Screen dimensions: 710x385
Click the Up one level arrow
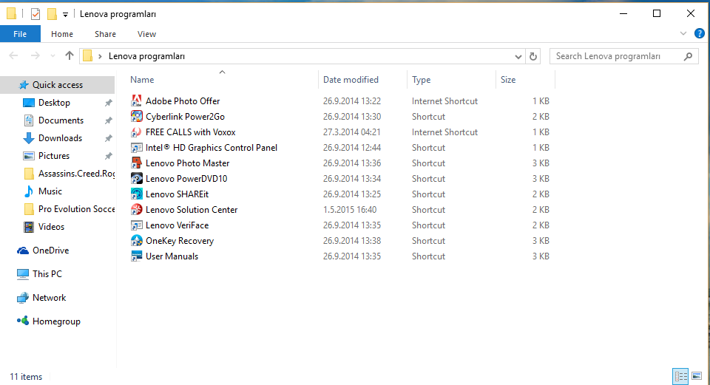70,56
